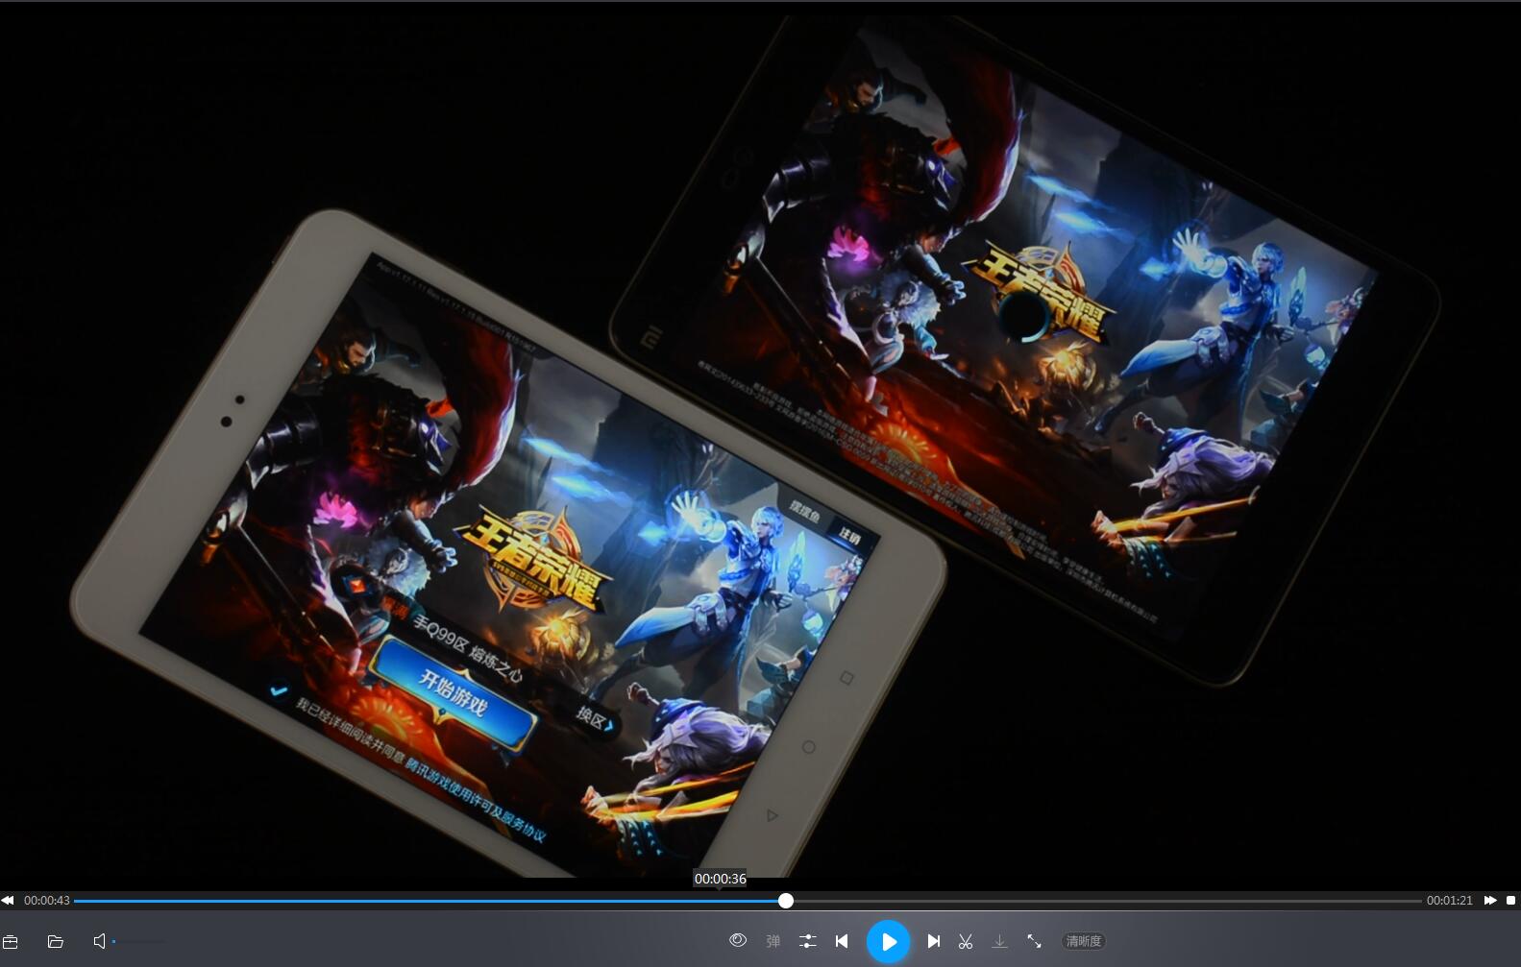Image resolution: width=1521 pixels, height=967 pixels.
Task: Mute audio via the speaker icon
Action: (99, 942)
